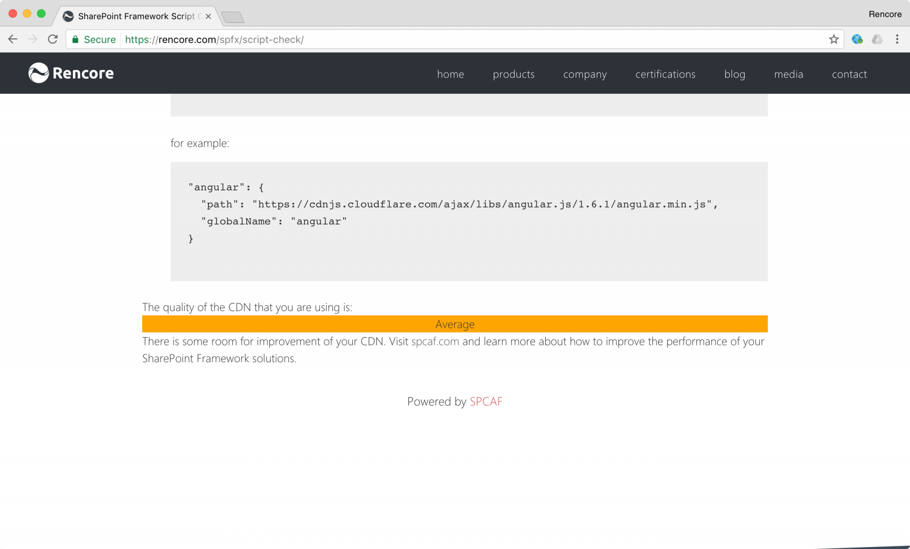Open the contact menu item
This screenshot has width=910, height=549.
849,74
